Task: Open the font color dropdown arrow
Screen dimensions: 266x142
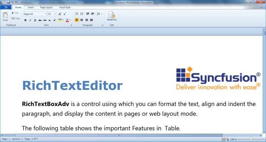Action: [x=70, y=20]
